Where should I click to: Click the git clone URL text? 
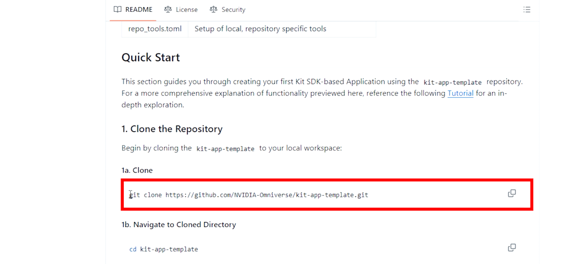(266, 195)
